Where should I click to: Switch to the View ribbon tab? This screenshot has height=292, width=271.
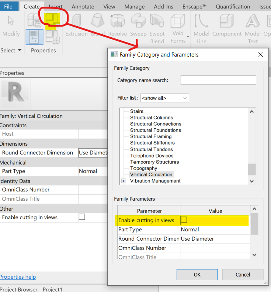109,7
